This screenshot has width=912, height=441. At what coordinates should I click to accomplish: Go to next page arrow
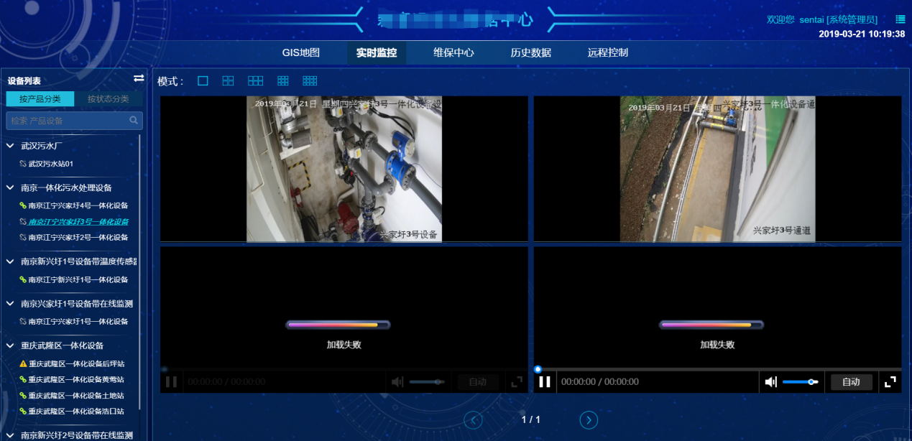pos(588,420)
